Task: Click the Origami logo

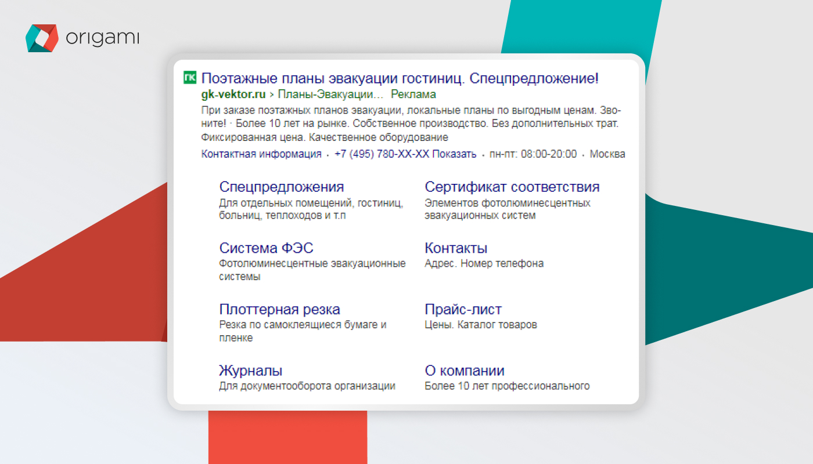Action: tap(83, 38)
